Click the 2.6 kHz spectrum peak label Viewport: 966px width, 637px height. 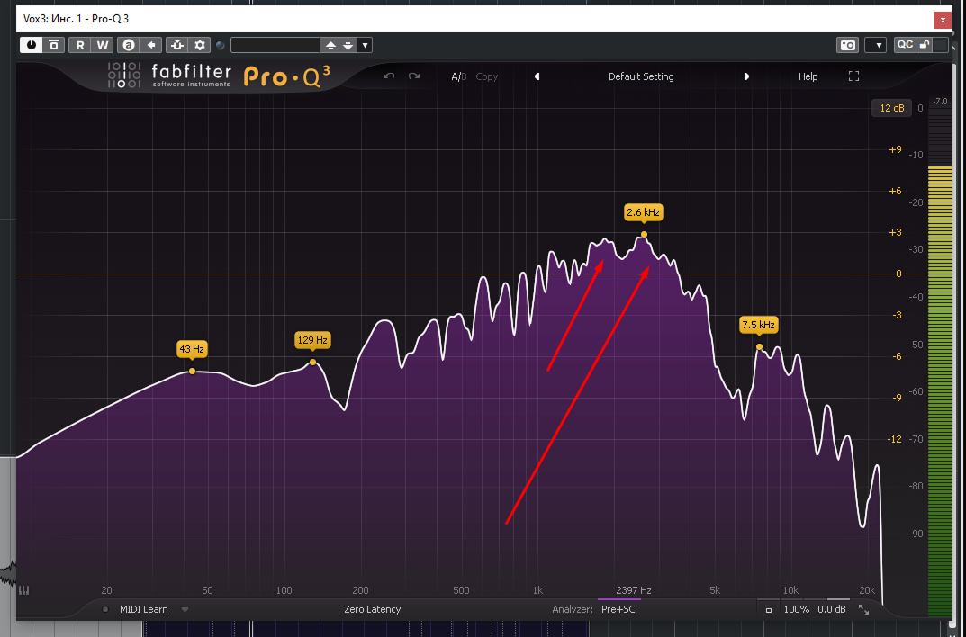[x=643, y=213]
